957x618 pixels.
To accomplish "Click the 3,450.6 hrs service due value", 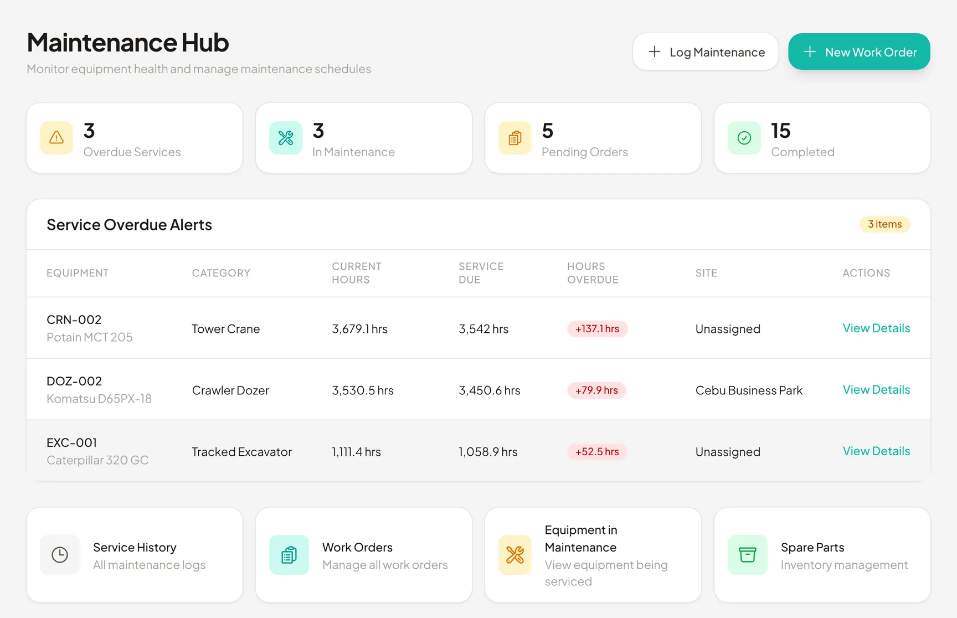I will tap(490, 390).
